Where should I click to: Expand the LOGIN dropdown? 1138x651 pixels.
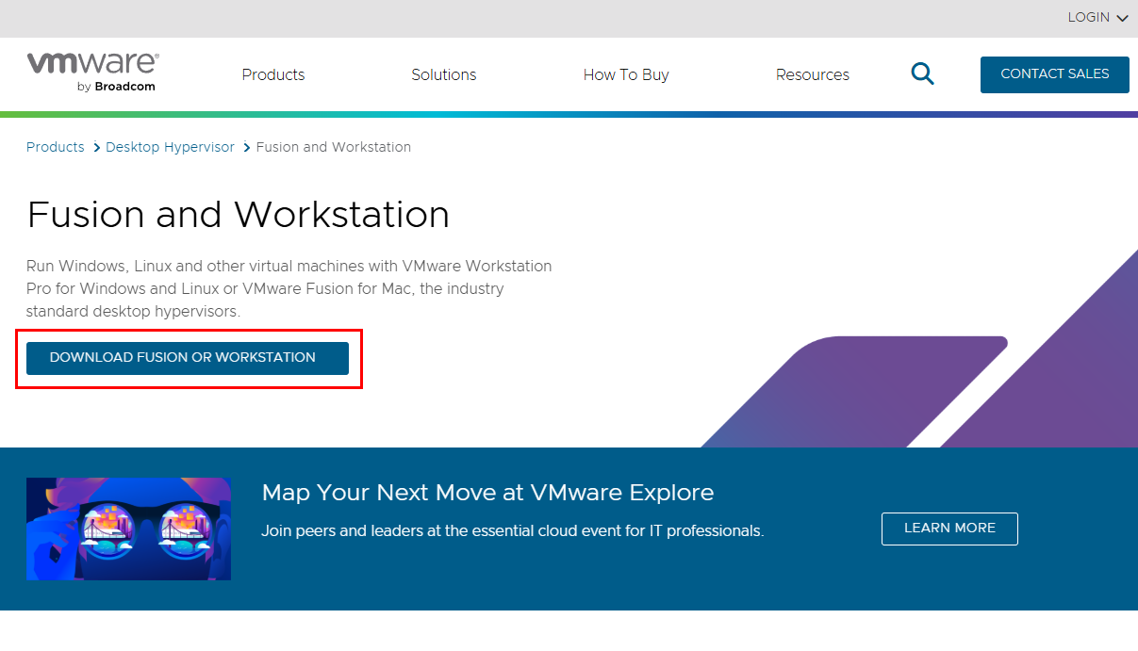coord(1097,18)
